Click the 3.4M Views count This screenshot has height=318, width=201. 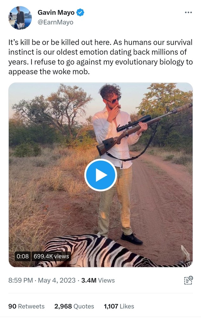98,280
